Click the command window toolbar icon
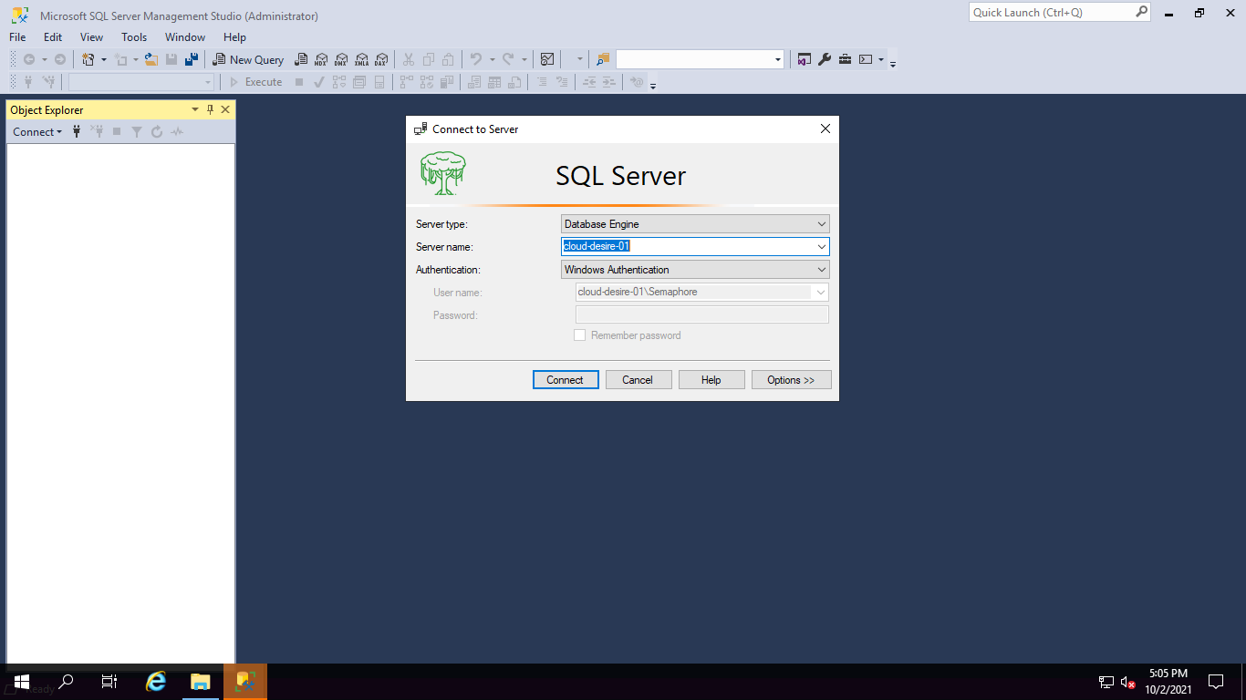This screenshot has height=700, width=1246. click(866, 59)
